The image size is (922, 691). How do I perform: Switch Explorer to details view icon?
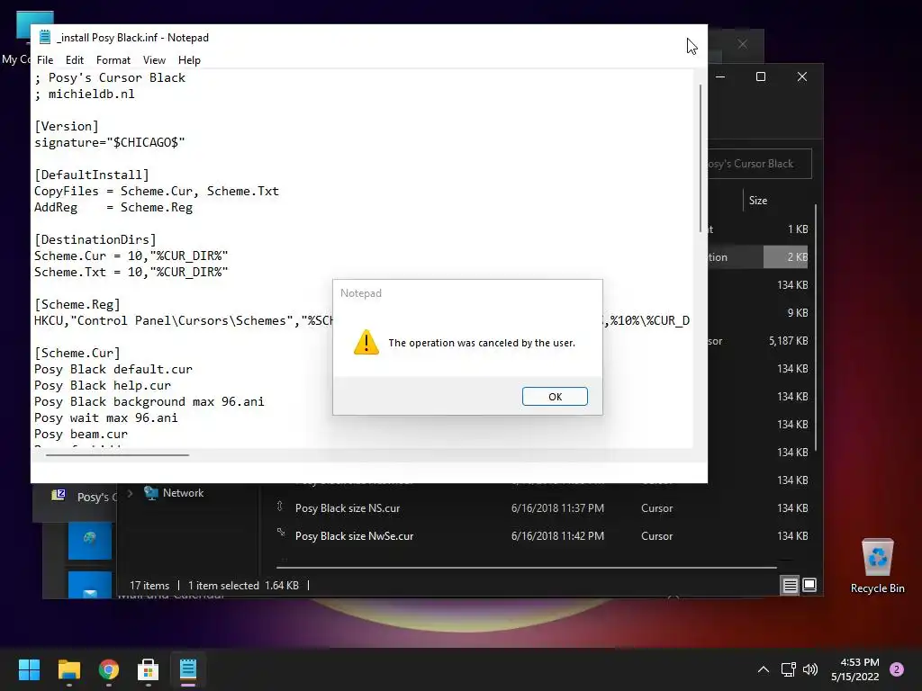point(790,585)
